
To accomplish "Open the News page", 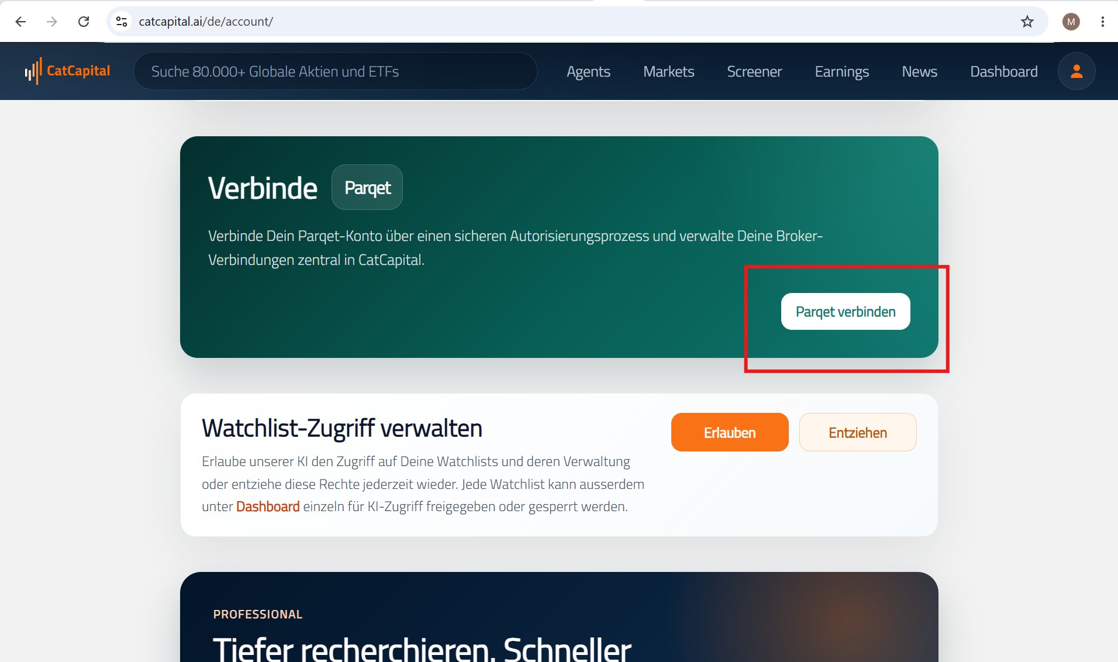I will tap(920, 71).
